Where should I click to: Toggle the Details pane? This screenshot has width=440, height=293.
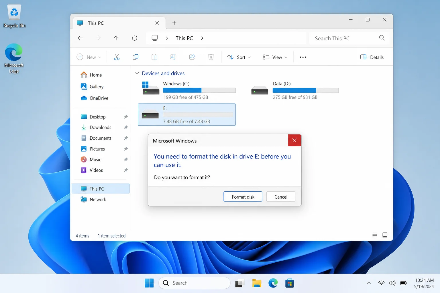click(372, 57)
